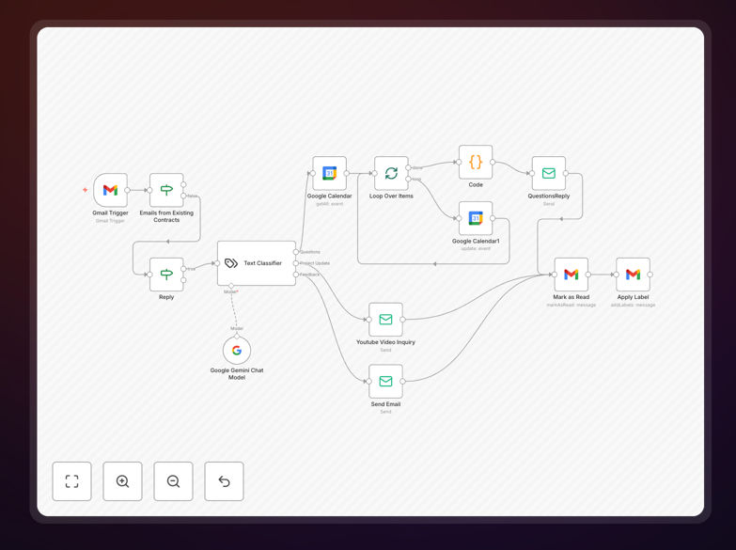The image size is (736, 550).
Task: Open the QuestionsReply email node
Action: pyautogui.click(x=549, y=173)
